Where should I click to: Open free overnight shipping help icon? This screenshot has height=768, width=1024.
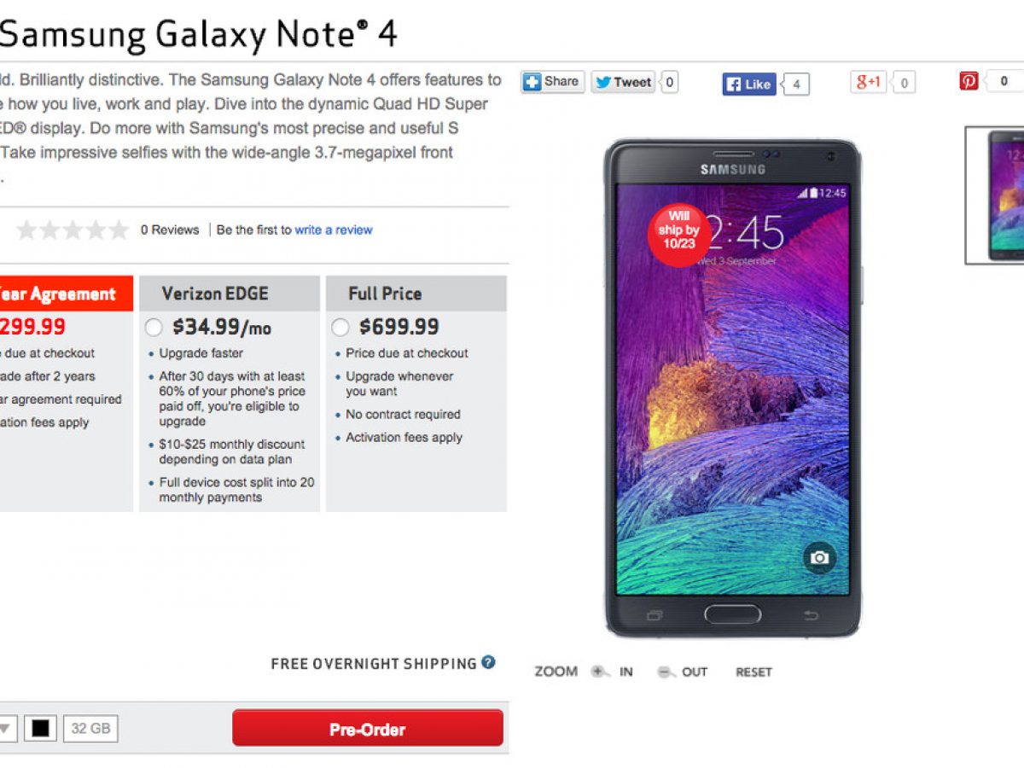point(488,662)
